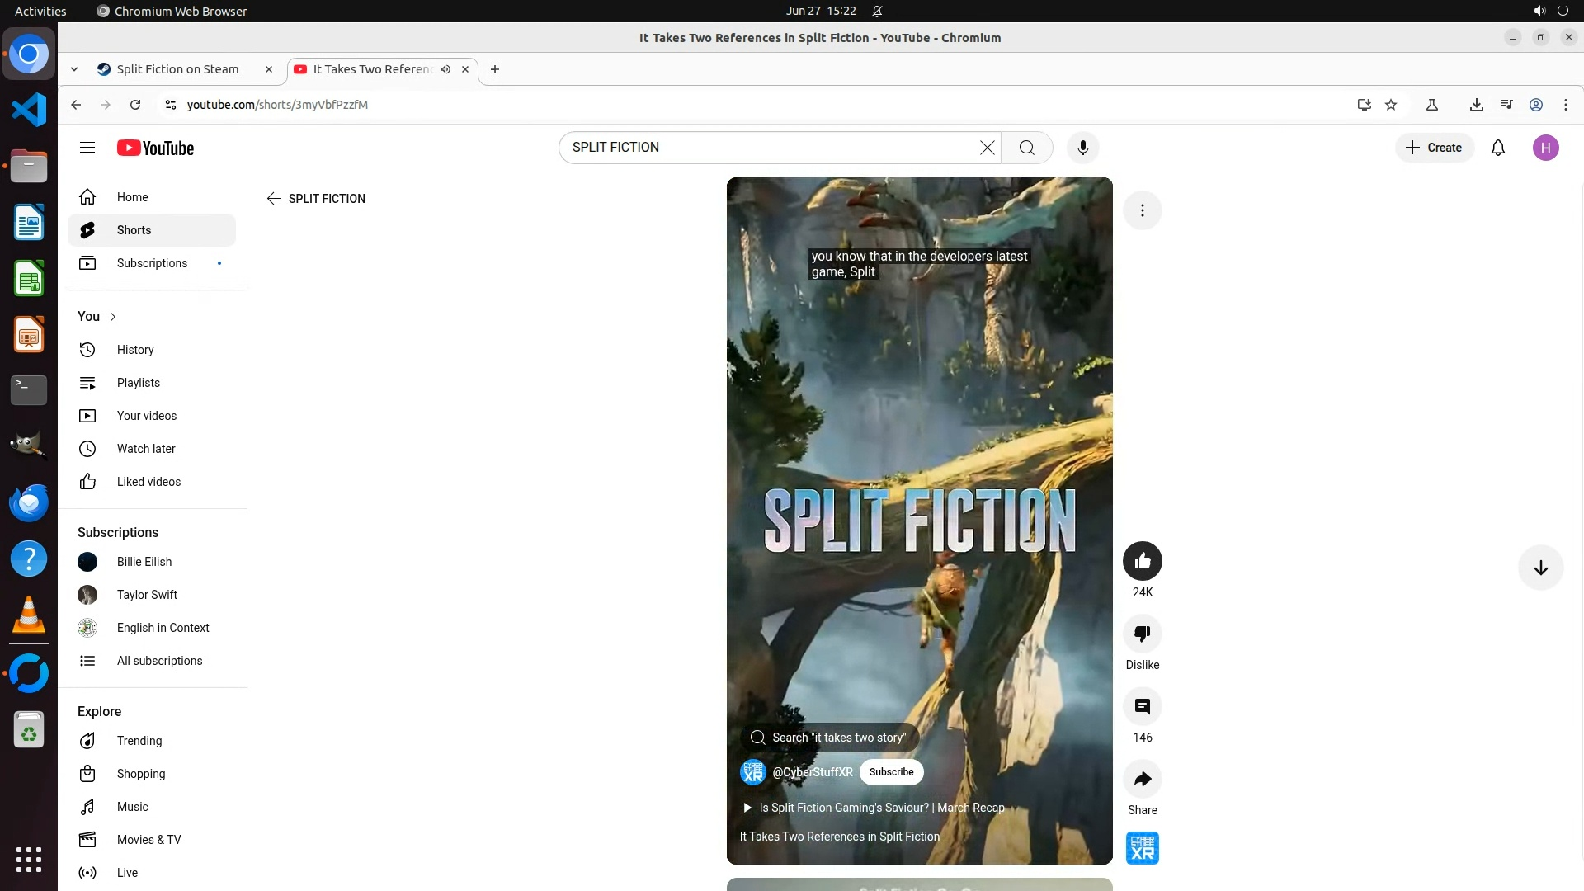Switch to Split Fiction on Steam tab

(x=177, y=69)
